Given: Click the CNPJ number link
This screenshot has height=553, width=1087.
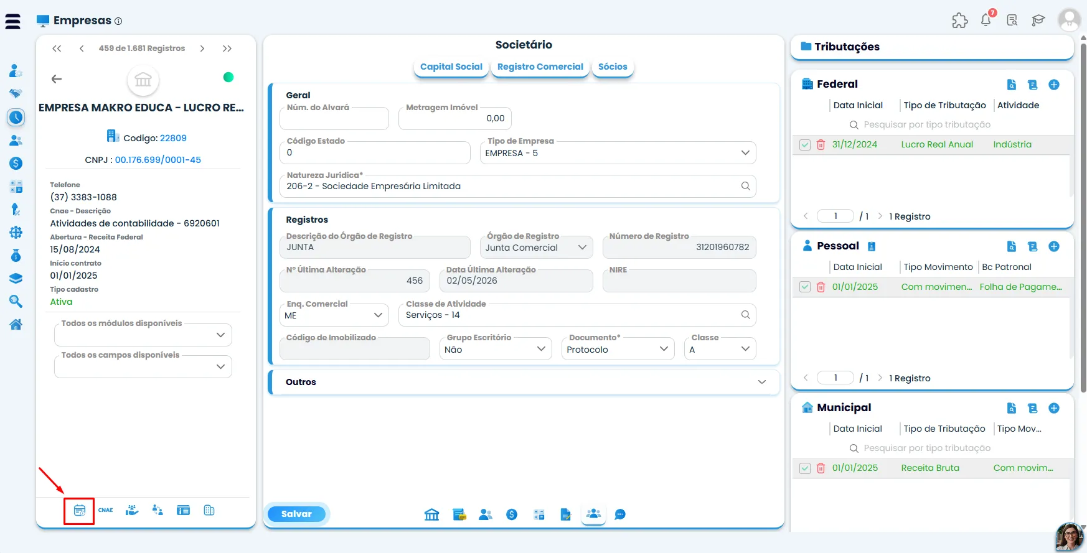Looking at the screenshot, I should [158, 160].
